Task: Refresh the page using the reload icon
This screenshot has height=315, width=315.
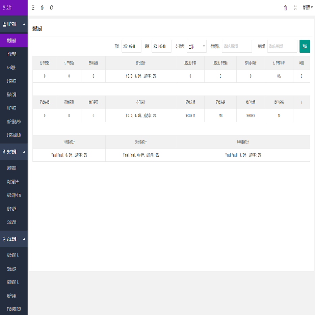Action: 51,8
